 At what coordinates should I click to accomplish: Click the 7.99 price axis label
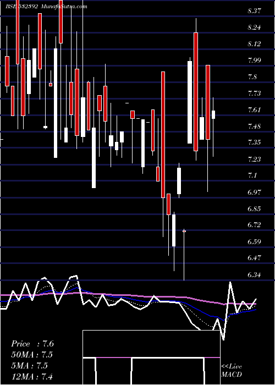[254, 61]
